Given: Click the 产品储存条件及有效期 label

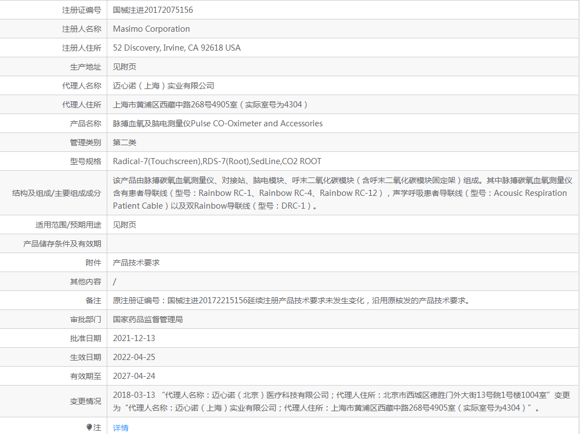Looking at the screenshot, I should [62, 244].
